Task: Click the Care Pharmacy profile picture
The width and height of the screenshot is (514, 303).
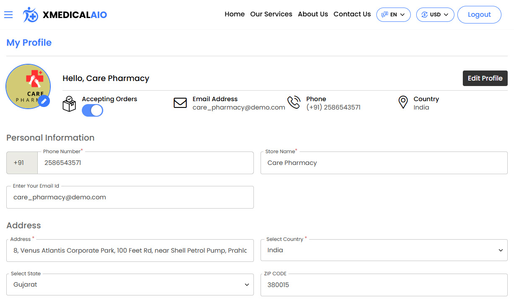Action: (x=28, y=85)
